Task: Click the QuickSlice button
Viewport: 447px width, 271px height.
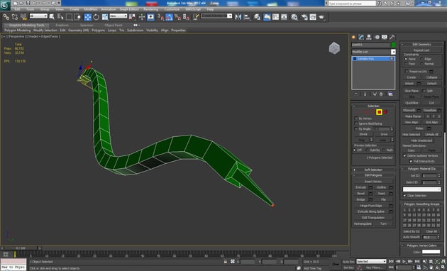Action: coord(412,103)
